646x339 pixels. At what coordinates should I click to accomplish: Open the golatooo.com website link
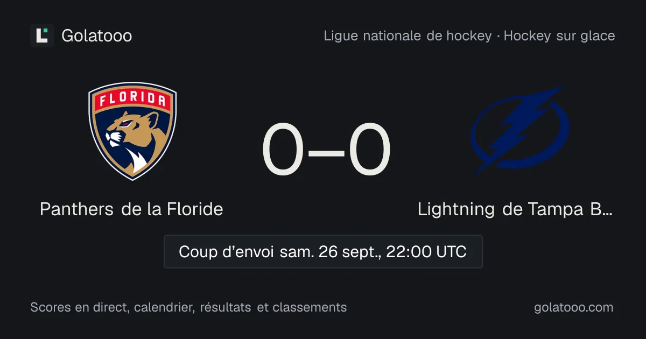(x=573, y=307)
